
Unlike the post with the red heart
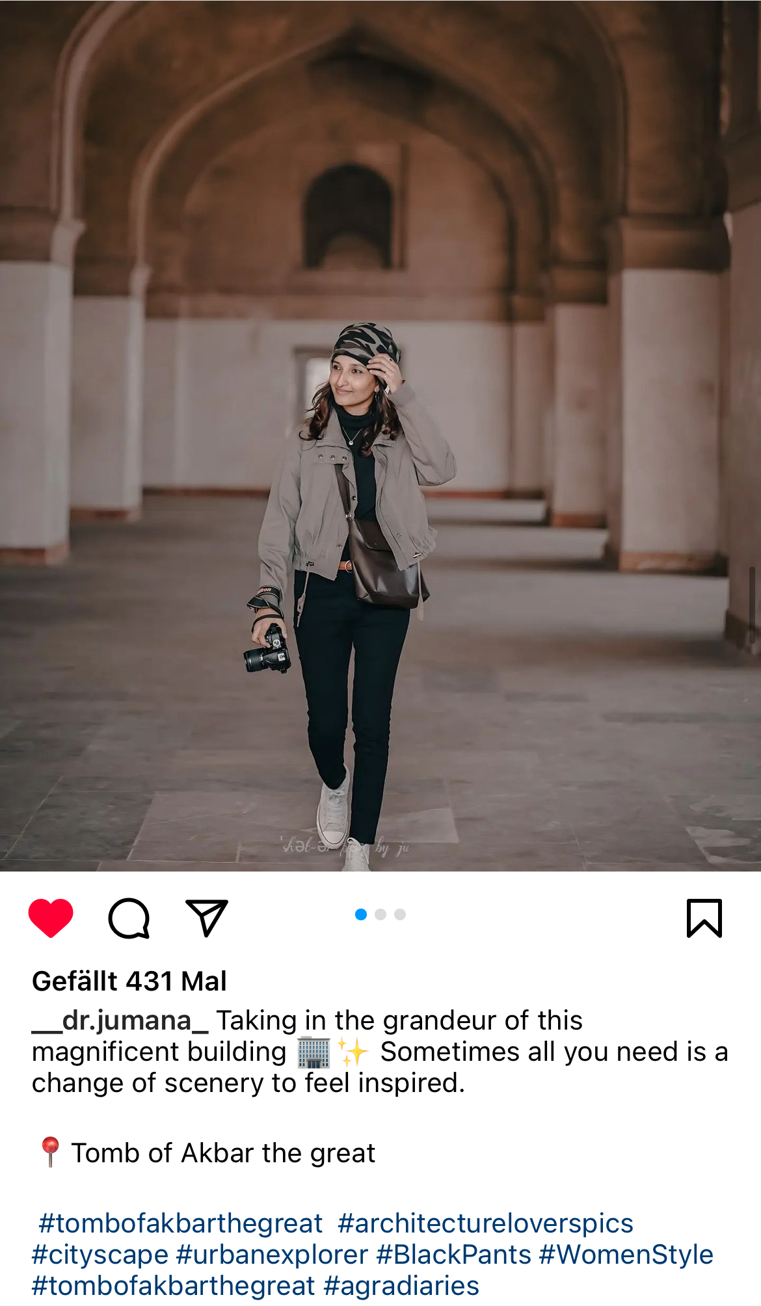[51, 918]
